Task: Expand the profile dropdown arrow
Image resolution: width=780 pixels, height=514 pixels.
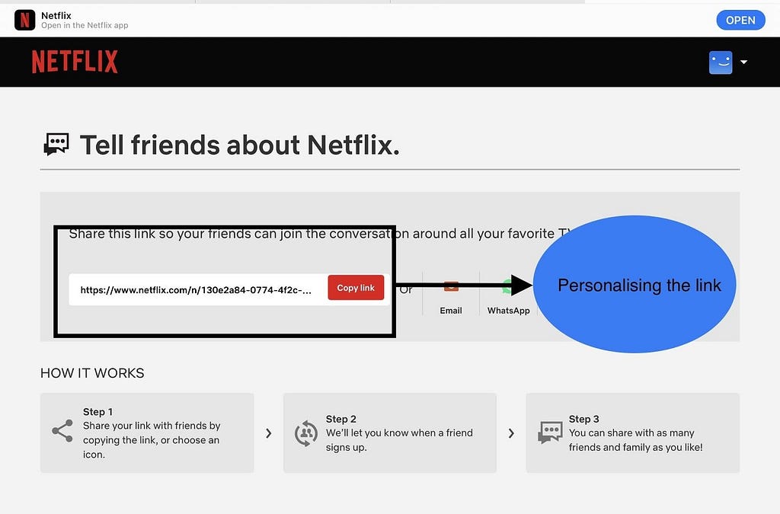Action: click(x=743, y=62)
